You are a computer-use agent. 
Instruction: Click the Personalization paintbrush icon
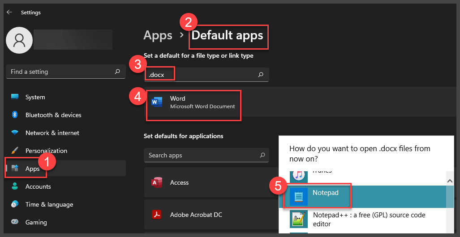pyautogui.click(x=15, y=151)
